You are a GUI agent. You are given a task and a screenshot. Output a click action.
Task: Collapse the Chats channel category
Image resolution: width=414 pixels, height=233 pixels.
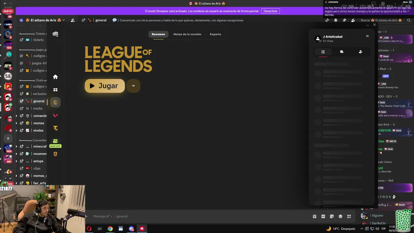(33, 80)
